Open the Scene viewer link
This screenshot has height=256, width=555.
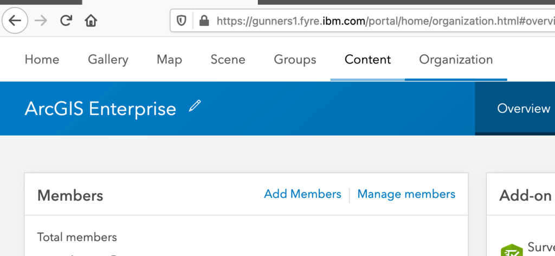pos(228,60)
